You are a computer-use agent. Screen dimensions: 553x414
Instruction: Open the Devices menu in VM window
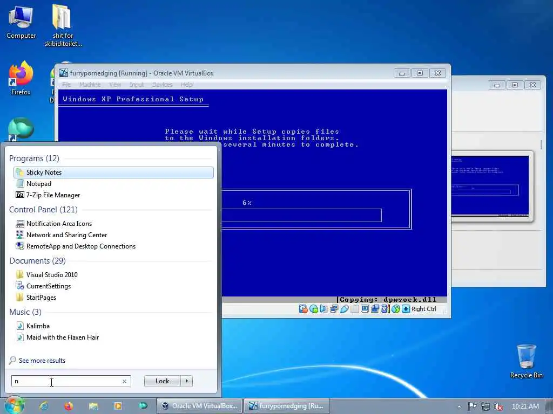coord(162,85)
